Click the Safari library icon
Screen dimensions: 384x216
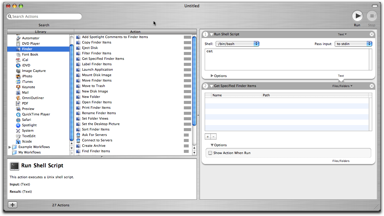(x=18, y=120)
